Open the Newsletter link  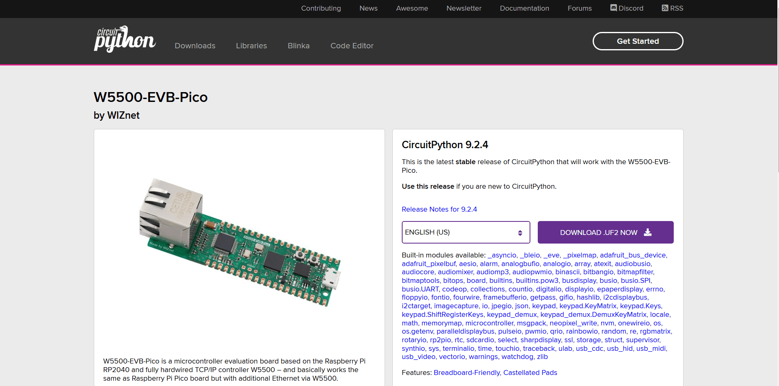pyautogui.click(x=464, y=8)
